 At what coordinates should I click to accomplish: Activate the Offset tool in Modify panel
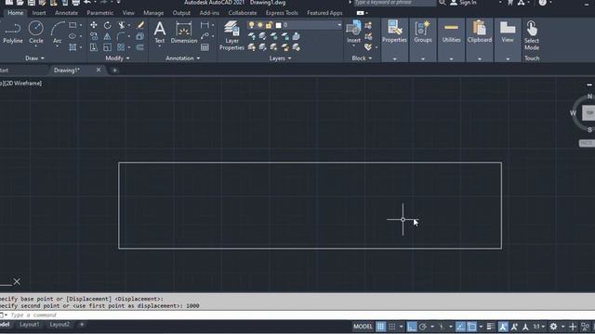[140, 47]
